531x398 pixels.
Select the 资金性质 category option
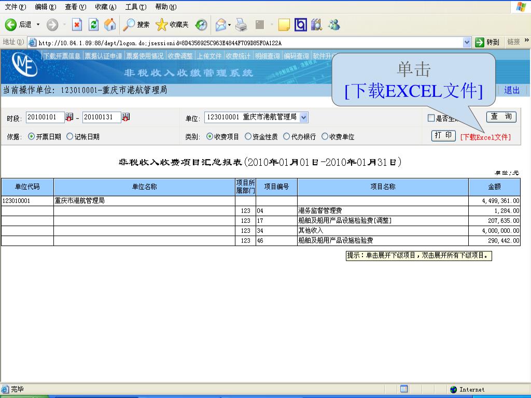[248, 137]
